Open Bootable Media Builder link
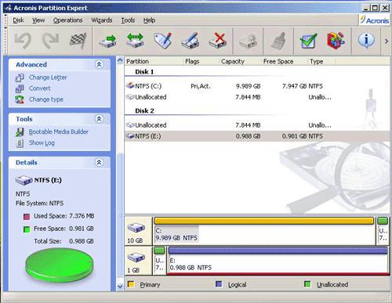This screenshot has width=392, height=303. [59, 132]
